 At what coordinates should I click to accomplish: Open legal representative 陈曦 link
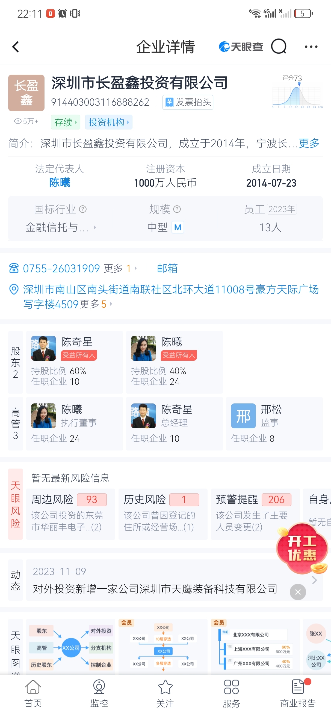(60, 183)
